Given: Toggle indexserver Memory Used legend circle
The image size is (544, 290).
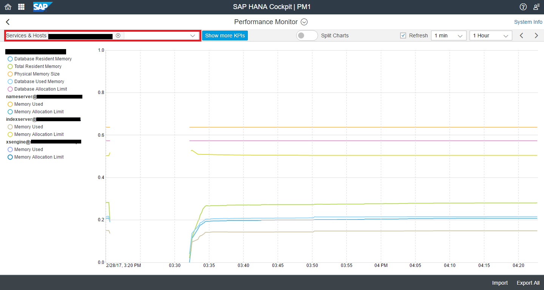Looking at the screenshot, I should [x=10, y=127].
